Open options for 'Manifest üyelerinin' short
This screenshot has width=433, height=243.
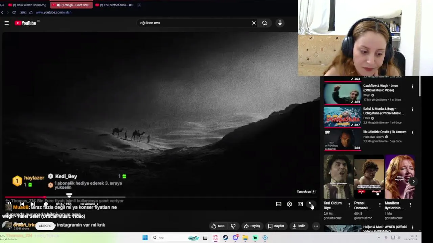tap(410, 205)
